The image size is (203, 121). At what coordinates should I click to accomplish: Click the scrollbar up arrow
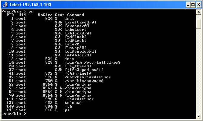point(198,12)
